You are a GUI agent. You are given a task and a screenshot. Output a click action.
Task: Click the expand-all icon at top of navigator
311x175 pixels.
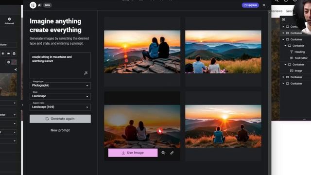point(283,19)
